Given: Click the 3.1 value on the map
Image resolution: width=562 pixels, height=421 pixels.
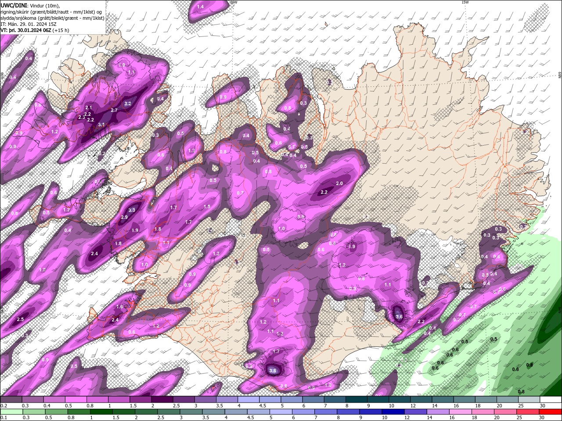Looking at the screenshot, I should click(x=101, y=125).
